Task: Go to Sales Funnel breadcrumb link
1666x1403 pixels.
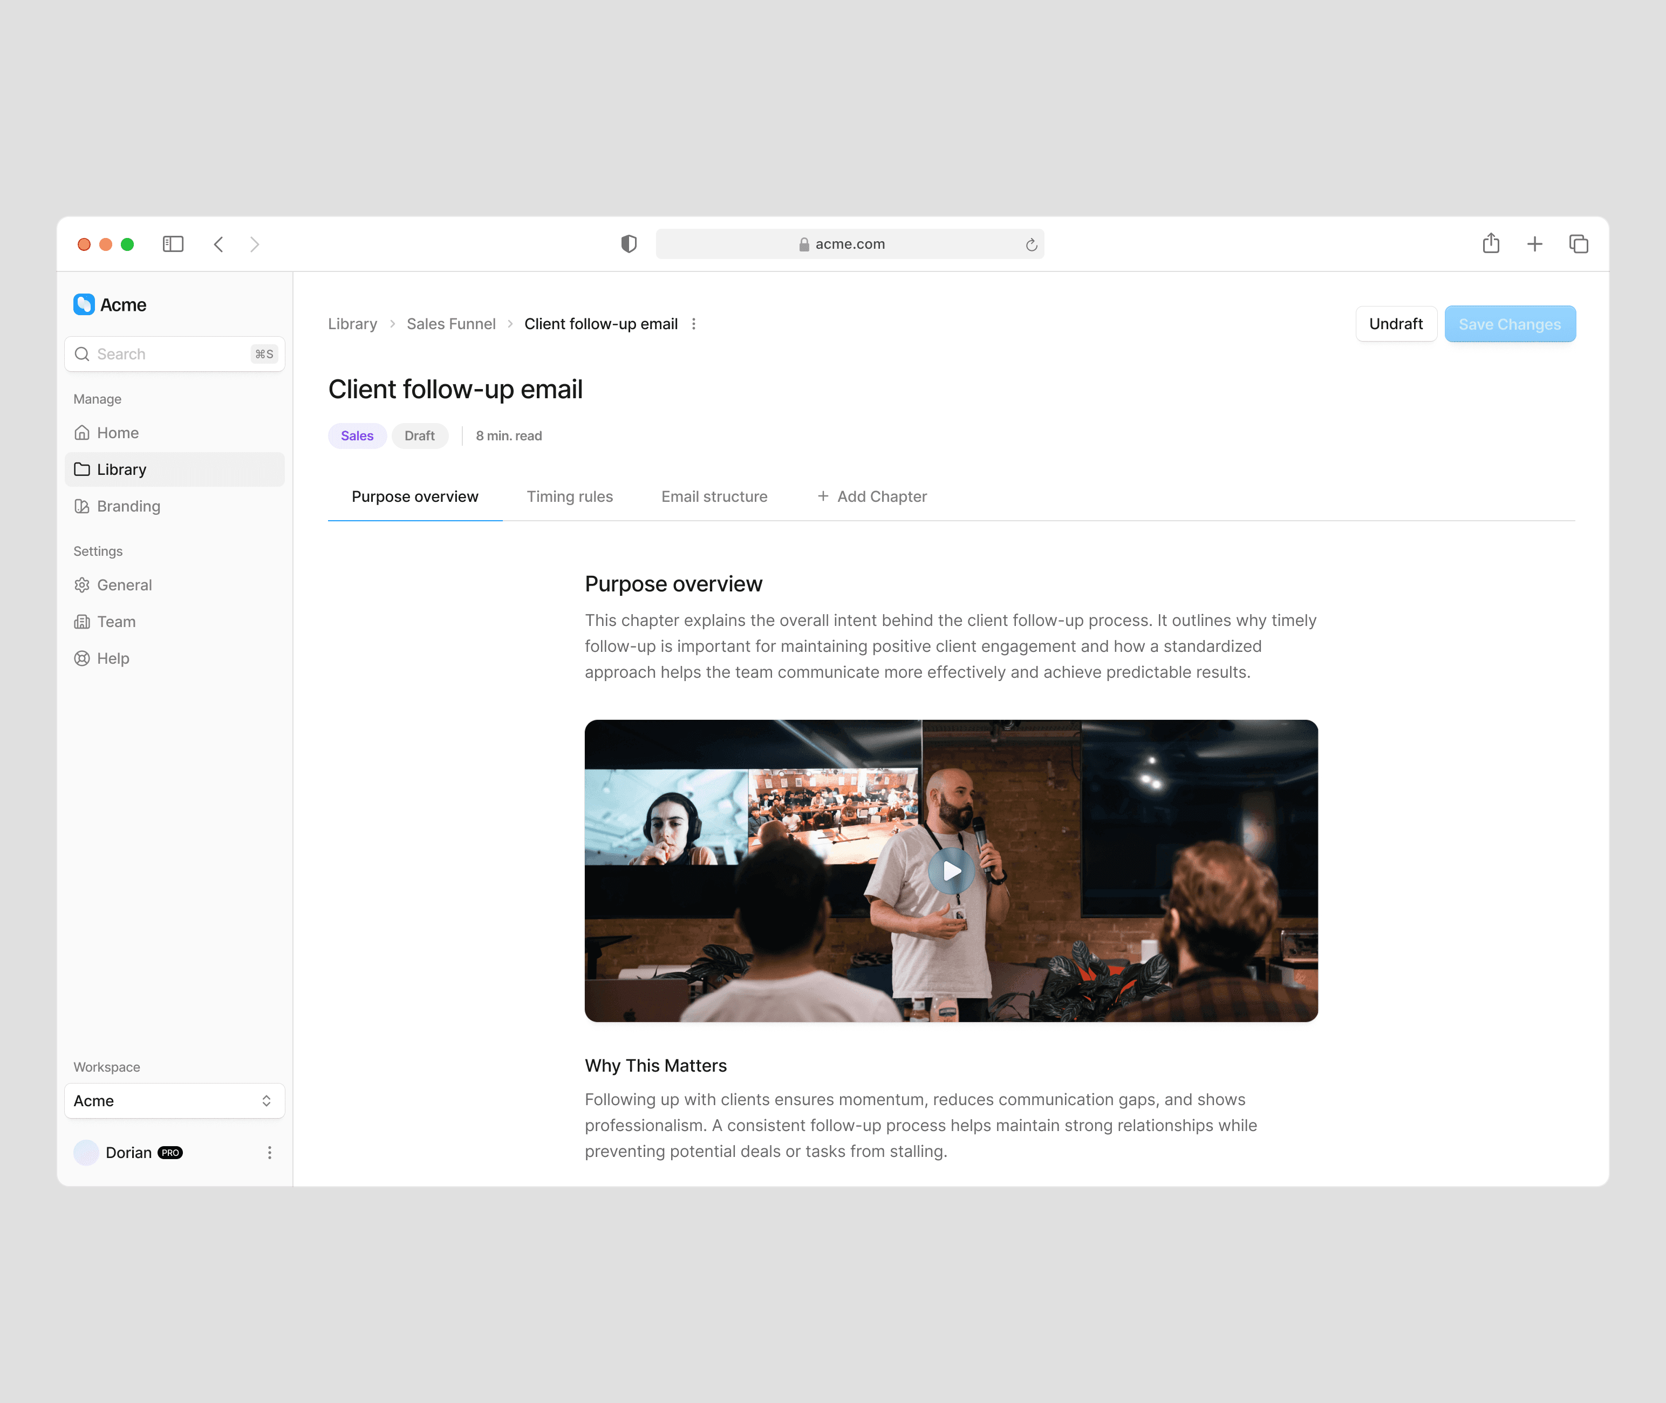Action: pyautogui.click(x=450, y=324)
